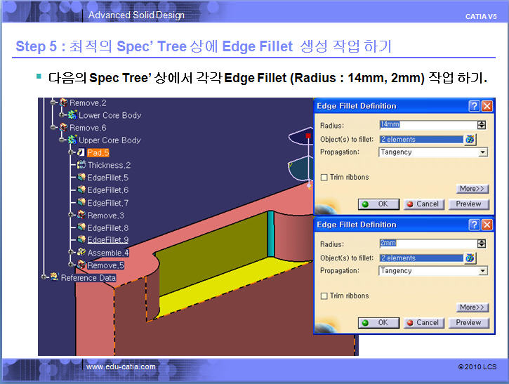This screenshot has width=509, height=384.
Task: Click OK in the 14mm Edge Fillet dialog
Action: click(x=378, y=204)
